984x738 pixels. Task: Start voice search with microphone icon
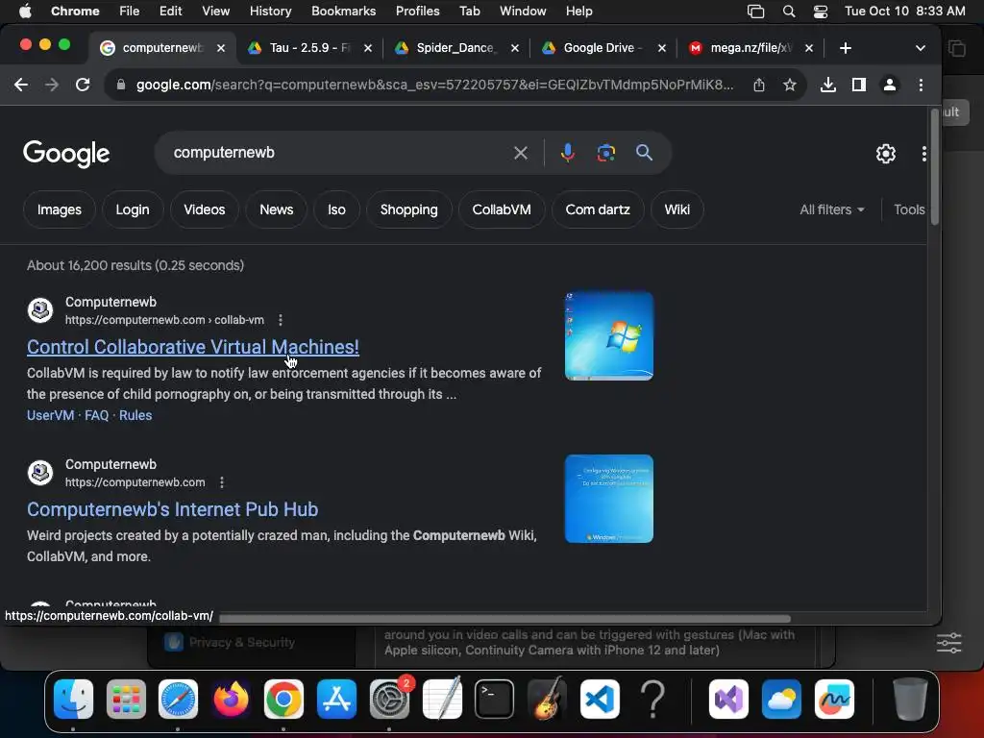pyautogui.click(x=567, y=153)
